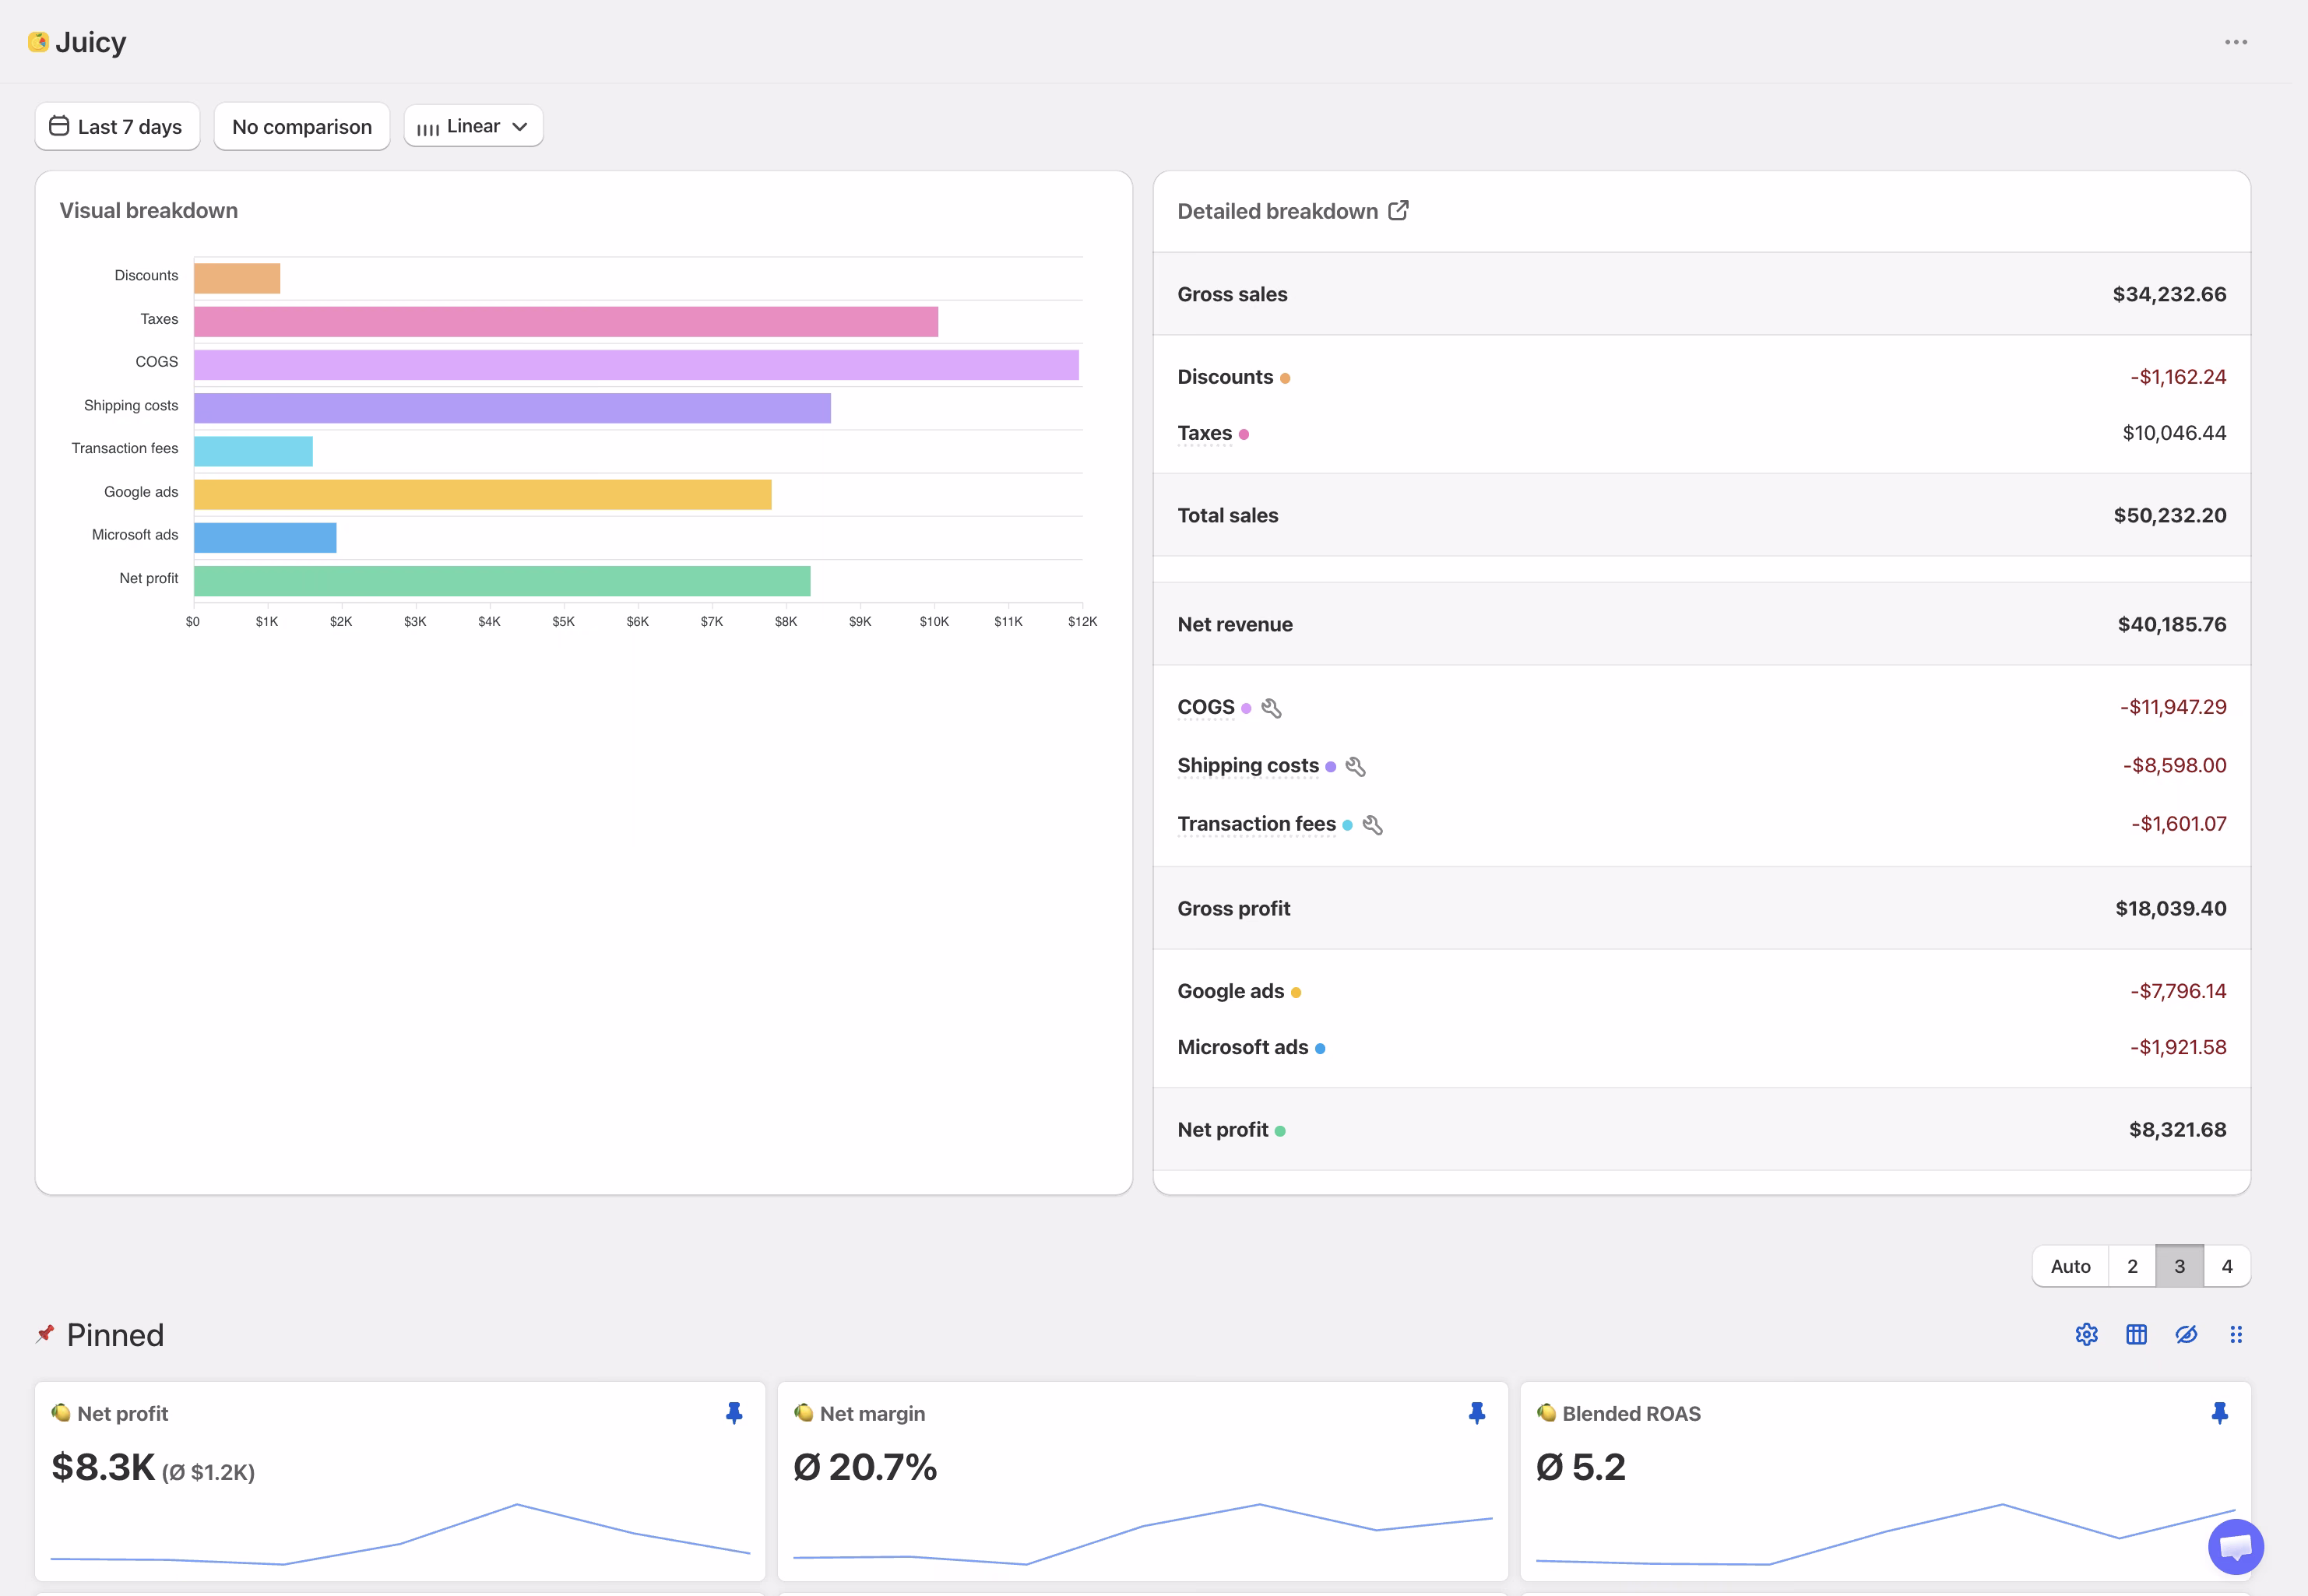
Task: Click the Transaction fees label link
Action: pos(1256,824)
